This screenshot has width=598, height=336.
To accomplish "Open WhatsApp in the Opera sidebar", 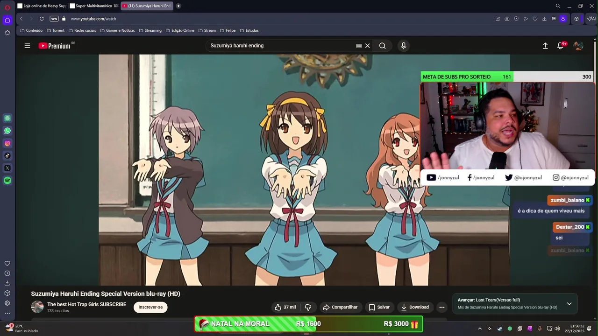I will 7,131.
